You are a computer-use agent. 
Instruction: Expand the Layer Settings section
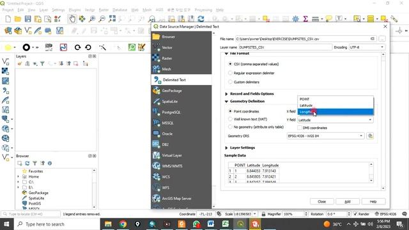[x=226, y=148]
